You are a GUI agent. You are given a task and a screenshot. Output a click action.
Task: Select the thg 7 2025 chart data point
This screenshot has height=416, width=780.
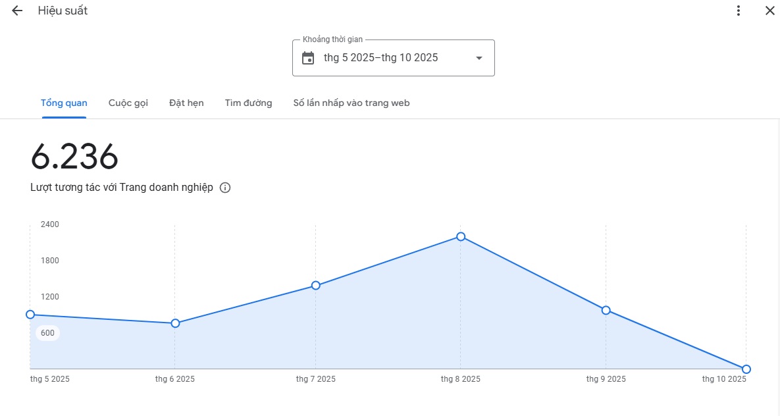[316, 285]
